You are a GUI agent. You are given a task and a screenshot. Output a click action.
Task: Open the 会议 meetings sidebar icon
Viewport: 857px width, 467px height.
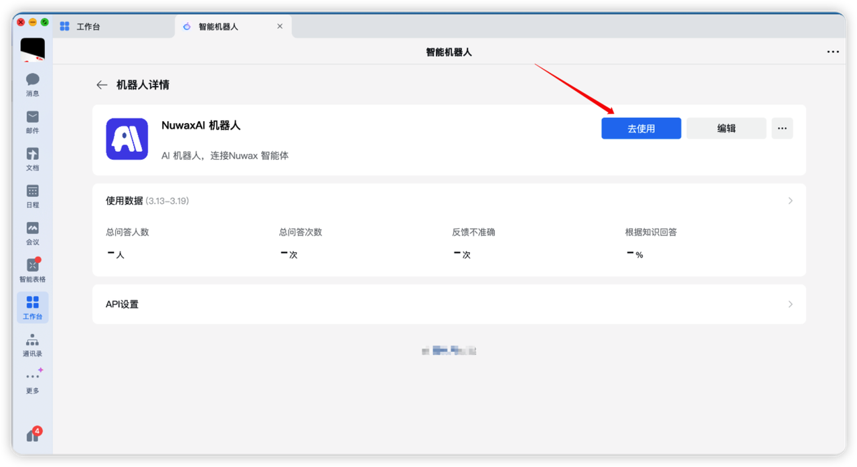[x=32, y=233]
